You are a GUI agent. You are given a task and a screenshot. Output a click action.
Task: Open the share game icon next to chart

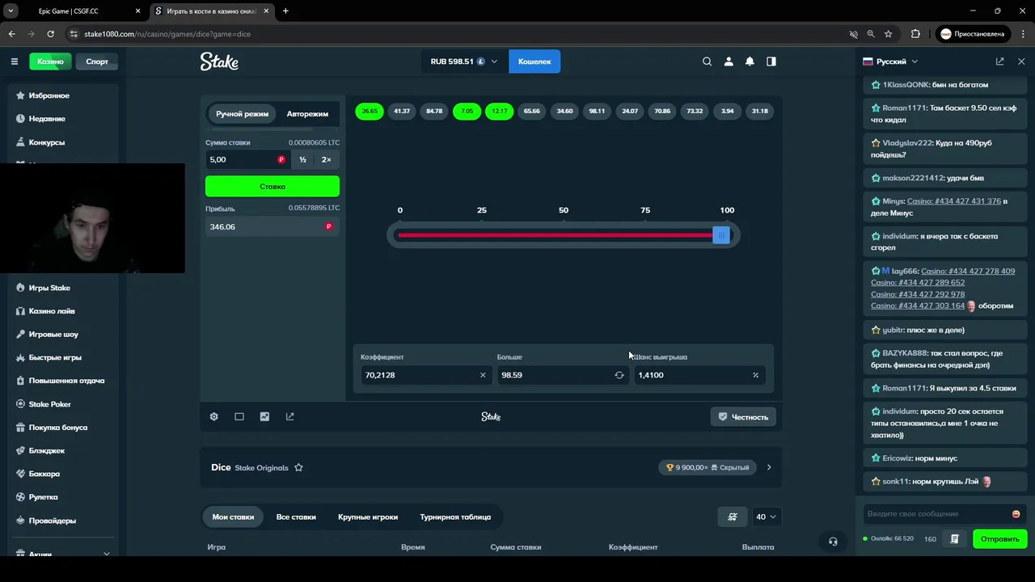pos(290,416)
